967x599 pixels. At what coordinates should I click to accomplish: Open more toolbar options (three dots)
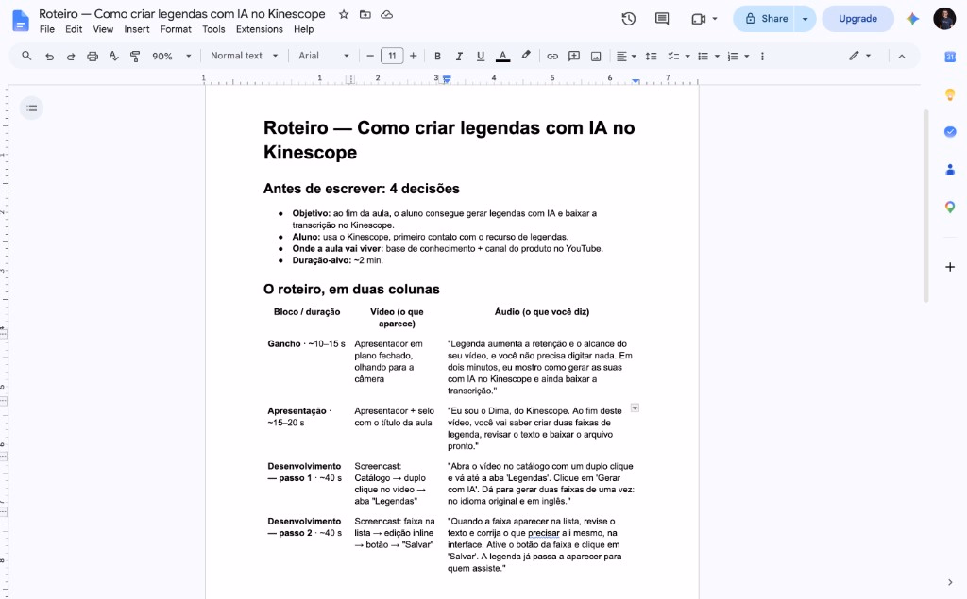point(762,56)
